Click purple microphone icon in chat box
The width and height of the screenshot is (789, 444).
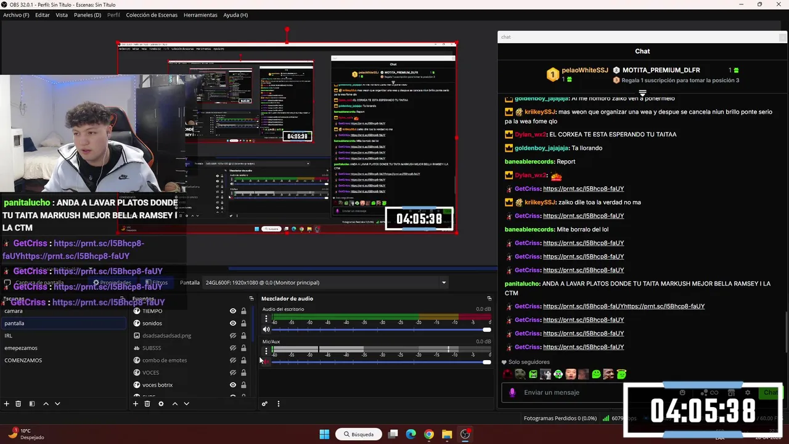coord(512,392)
